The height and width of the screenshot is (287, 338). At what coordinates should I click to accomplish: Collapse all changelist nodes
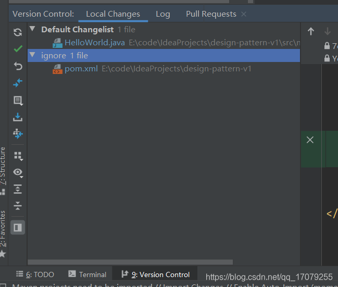[18, 206]
